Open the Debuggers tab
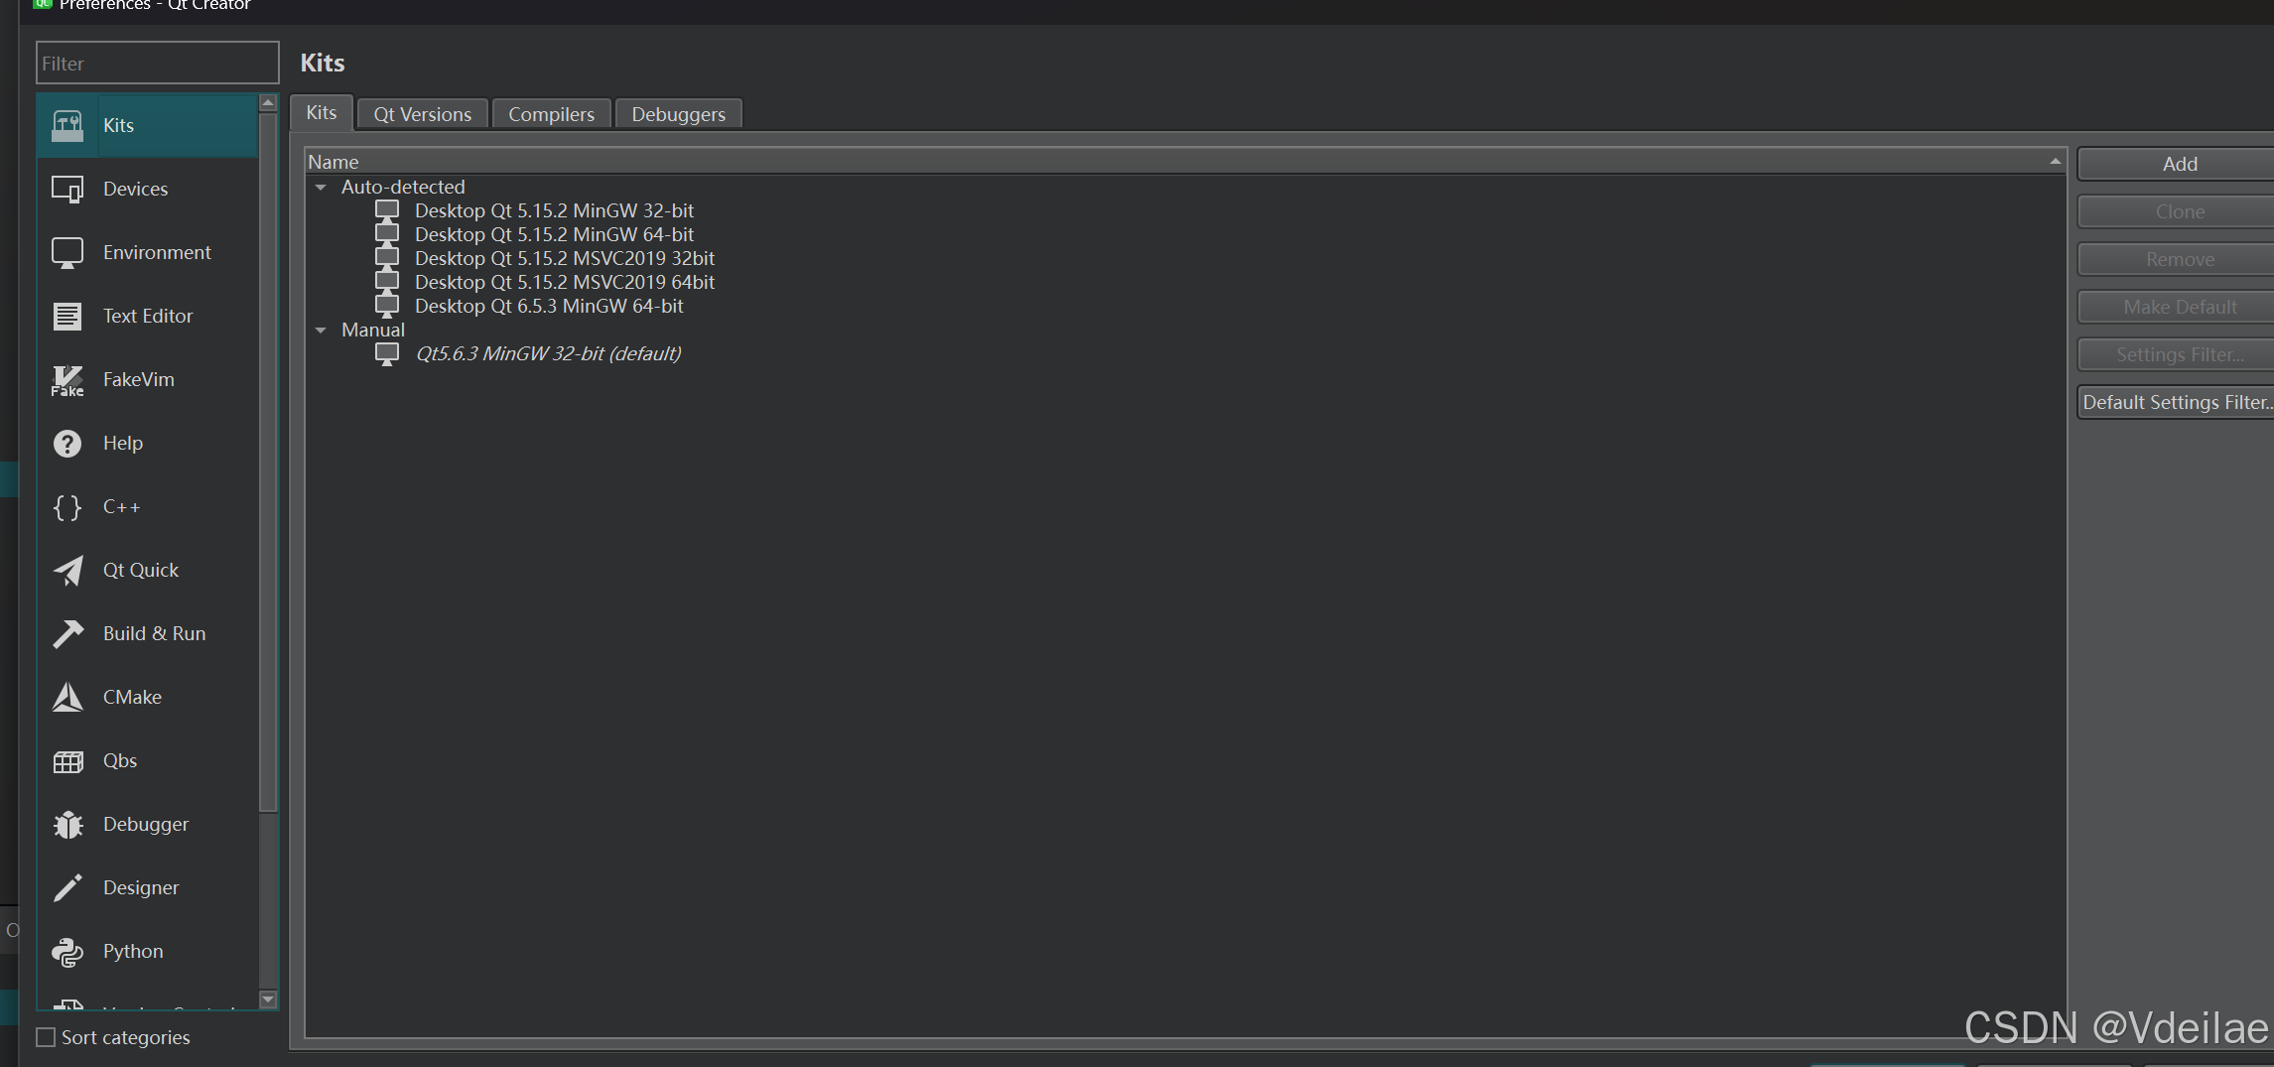 pos(678,114)
